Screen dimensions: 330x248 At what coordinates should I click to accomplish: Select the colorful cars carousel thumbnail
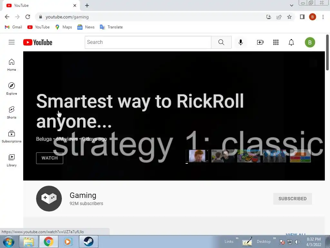pos(248,156)
